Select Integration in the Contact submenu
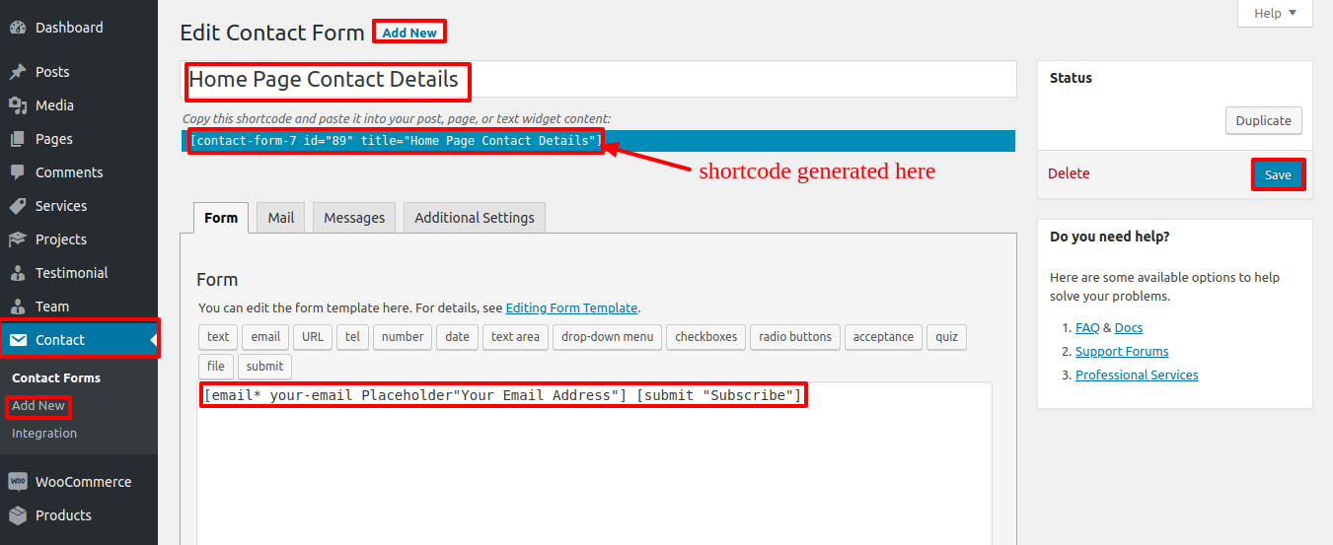This screenshot has height=545, width=1333. click(x=44, y=434)
